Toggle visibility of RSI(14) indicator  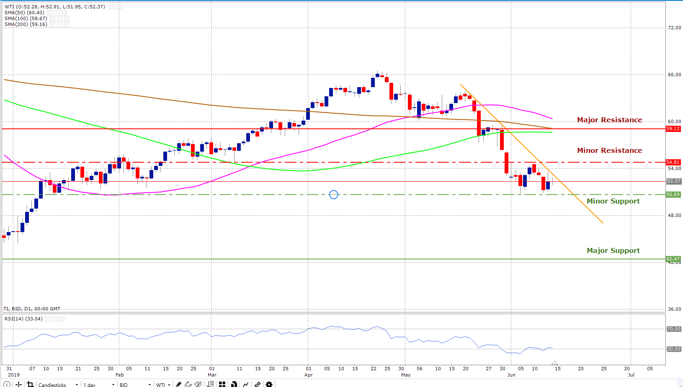tap(48, 319)
